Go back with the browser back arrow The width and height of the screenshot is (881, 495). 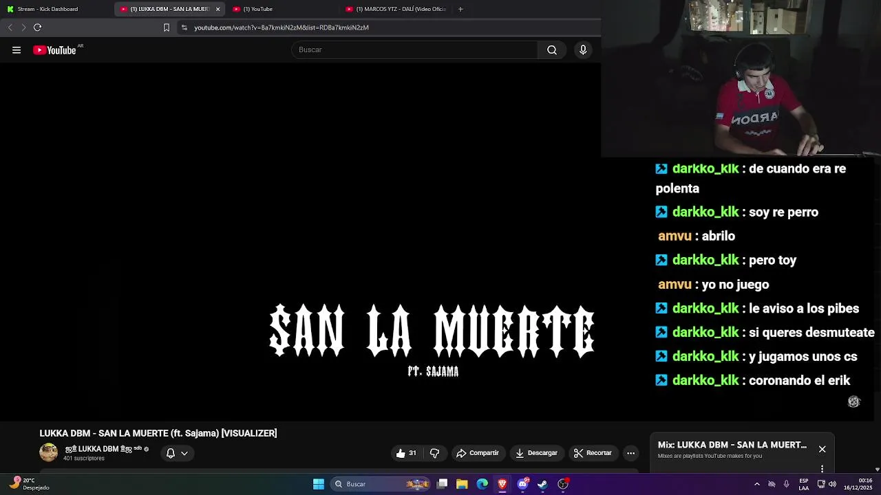pyautogui.click(x=10, y=27)
